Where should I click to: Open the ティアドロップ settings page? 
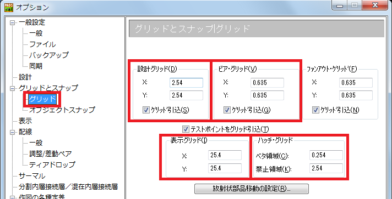[x=52, y=164]
